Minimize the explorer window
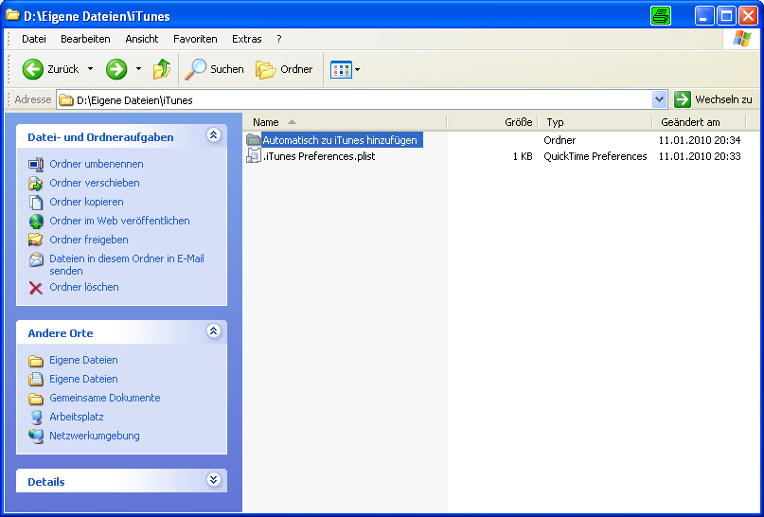 [x=704, y=16]
